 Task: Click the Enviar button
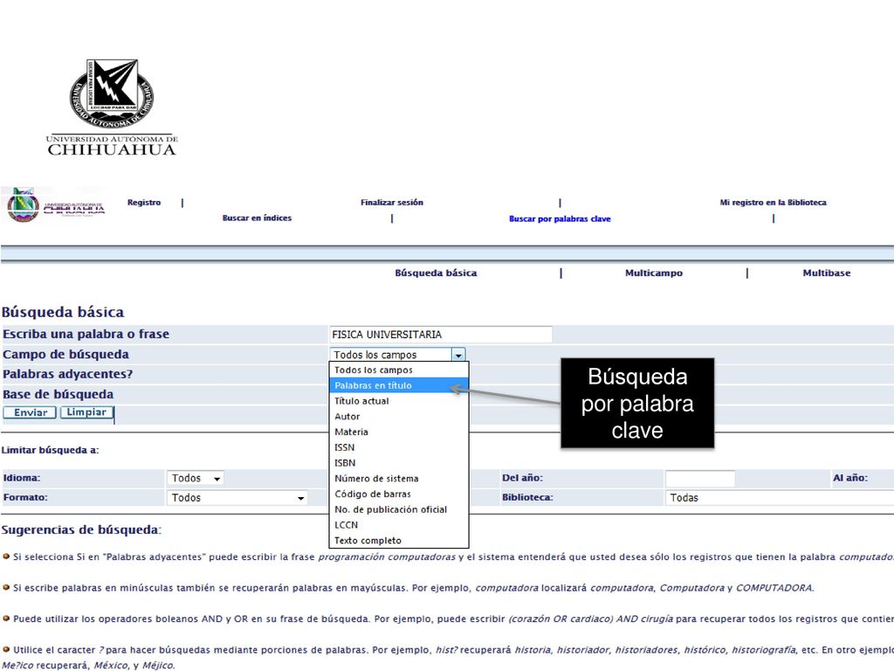tap(30, 412)
